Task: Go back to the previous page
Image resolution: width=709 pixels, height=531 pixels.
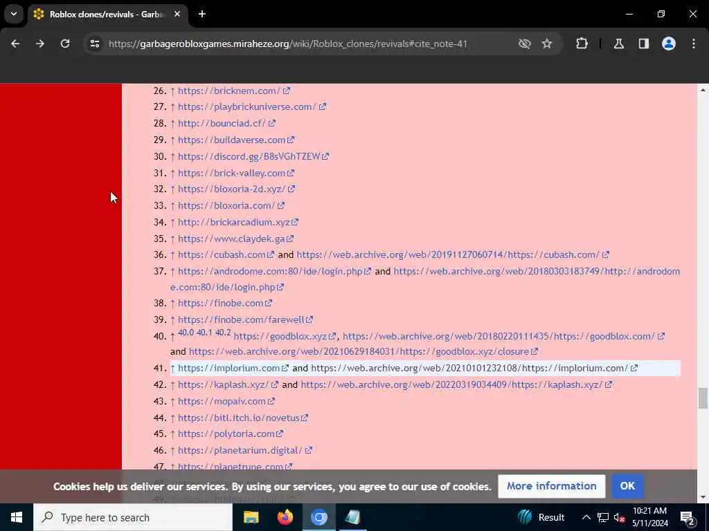Action: 15,44
